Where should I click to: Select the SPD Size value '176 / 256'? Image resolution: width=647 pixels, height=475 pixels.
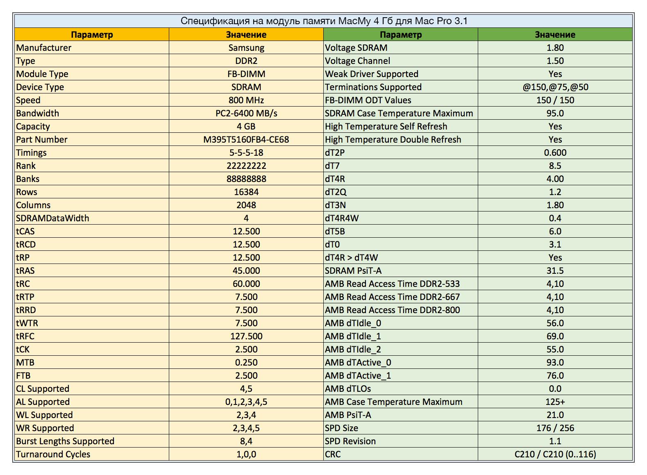click(555, 428)
